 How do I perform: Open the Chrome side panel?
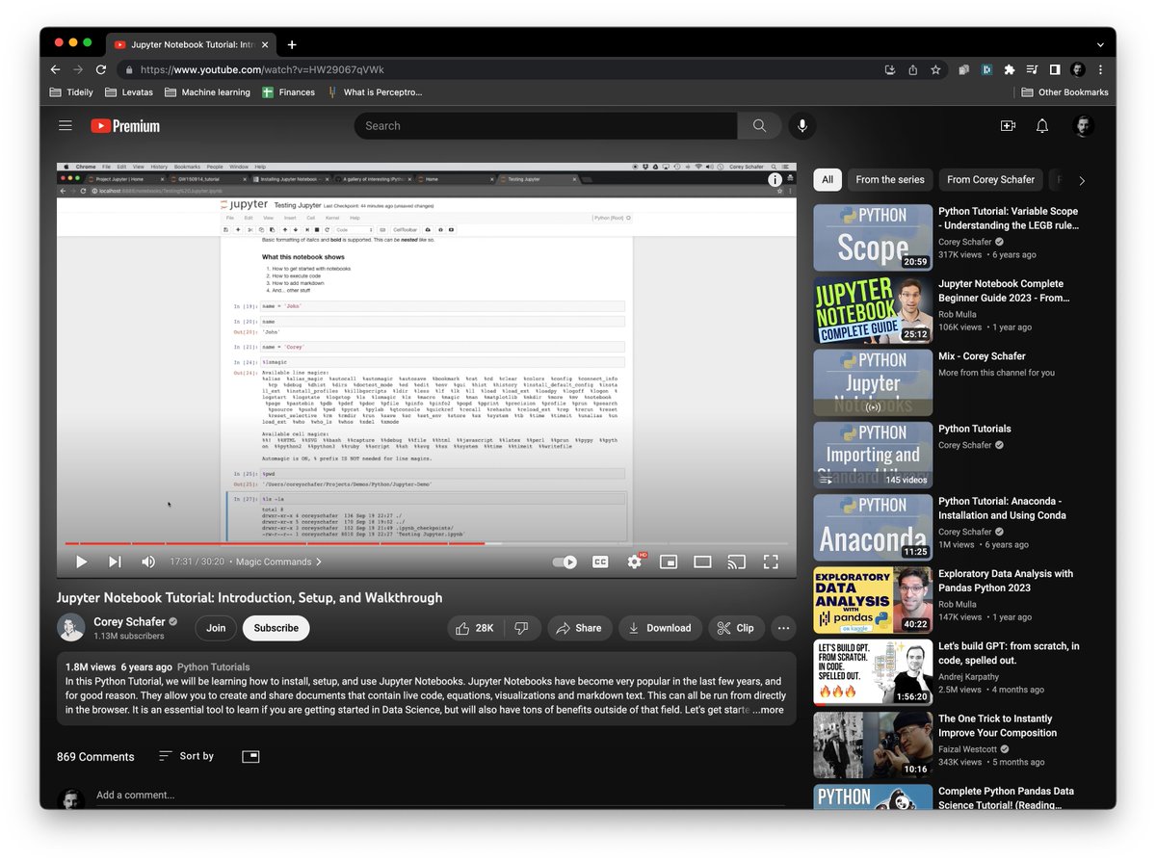coord(1055,69)
